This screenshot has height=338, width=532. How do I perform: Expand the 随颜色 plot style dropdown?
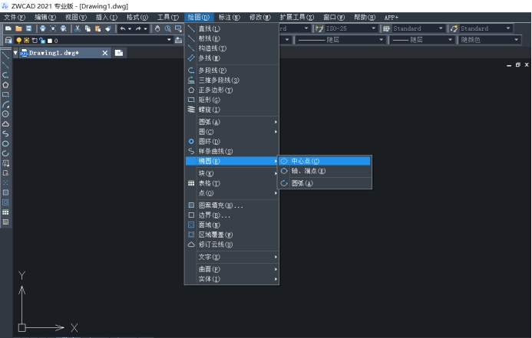517,40
